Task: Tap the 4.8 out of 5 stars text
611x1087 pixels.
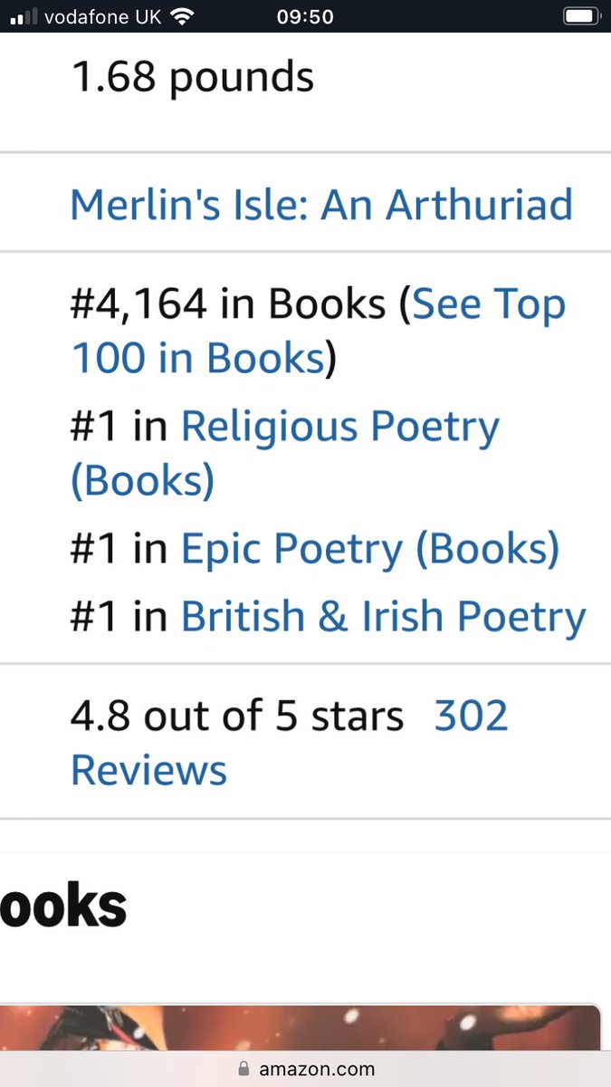Action: click(237, 717)
